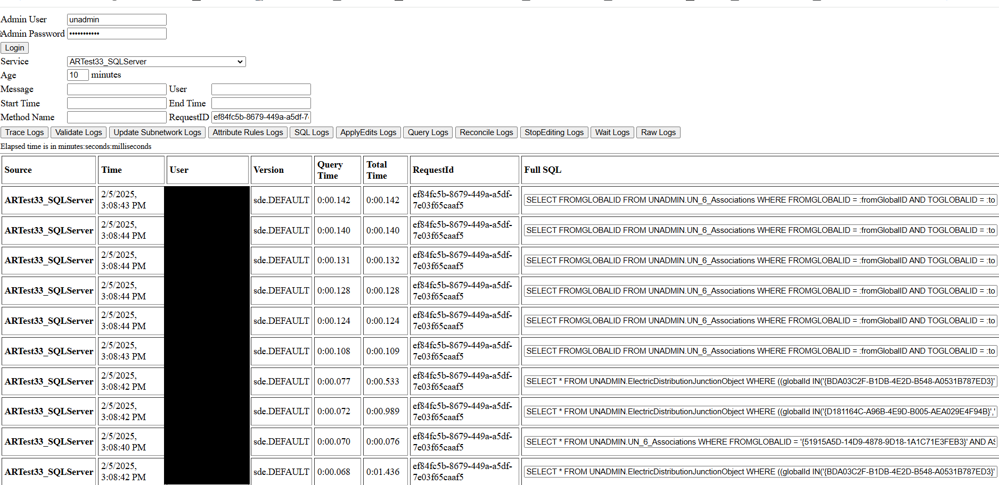Click the Method Name input field

coord(116,116)
